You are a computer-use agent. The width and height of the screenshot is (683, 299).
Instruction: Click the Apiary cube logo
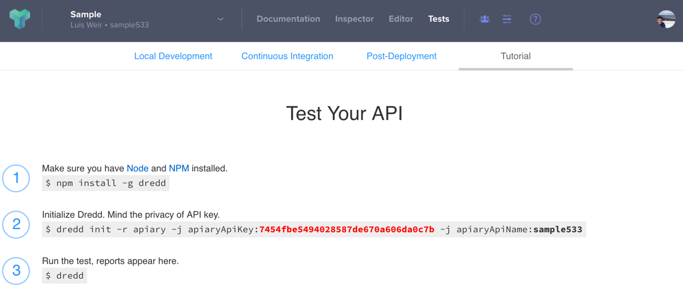tap(20, 19)
